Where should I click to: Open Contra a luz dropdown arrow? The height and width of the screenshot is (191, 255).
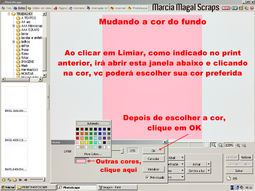coord(209,171)
